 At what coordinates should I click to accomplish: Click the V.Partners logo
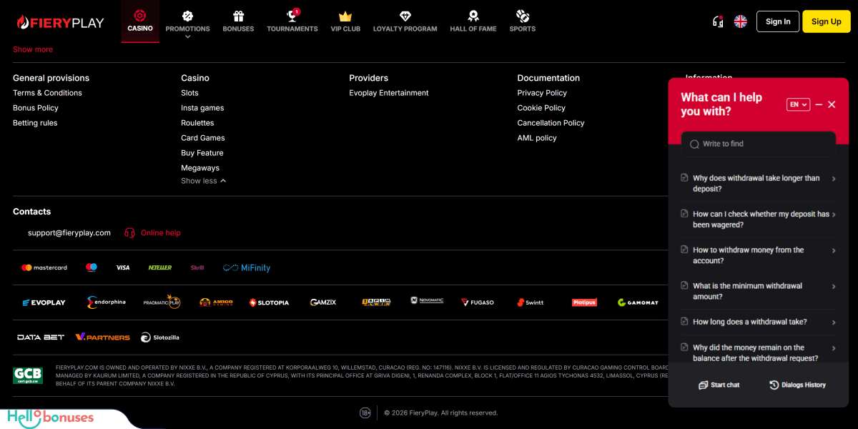103,337
